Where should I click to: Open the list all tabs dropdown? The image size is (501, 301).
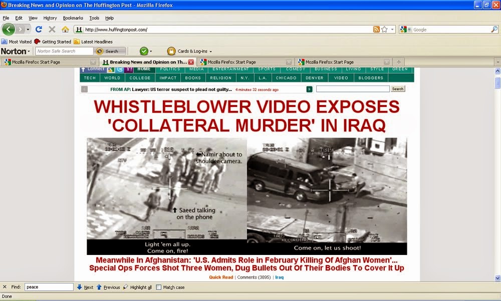[497, 62]
